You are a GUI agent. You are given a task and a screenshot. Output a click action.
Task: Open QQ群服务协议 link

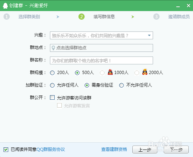tap(51, 149)
